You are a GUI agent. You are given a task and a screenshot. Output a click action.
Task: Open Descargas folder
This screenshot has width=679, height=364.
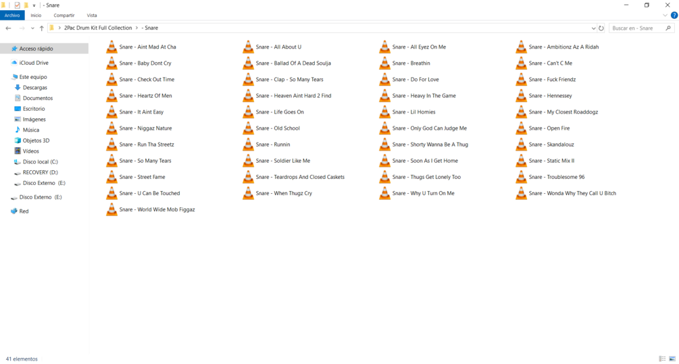[x=35, y=87]
